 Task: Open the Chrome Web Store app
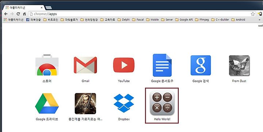tap(47, 65)
